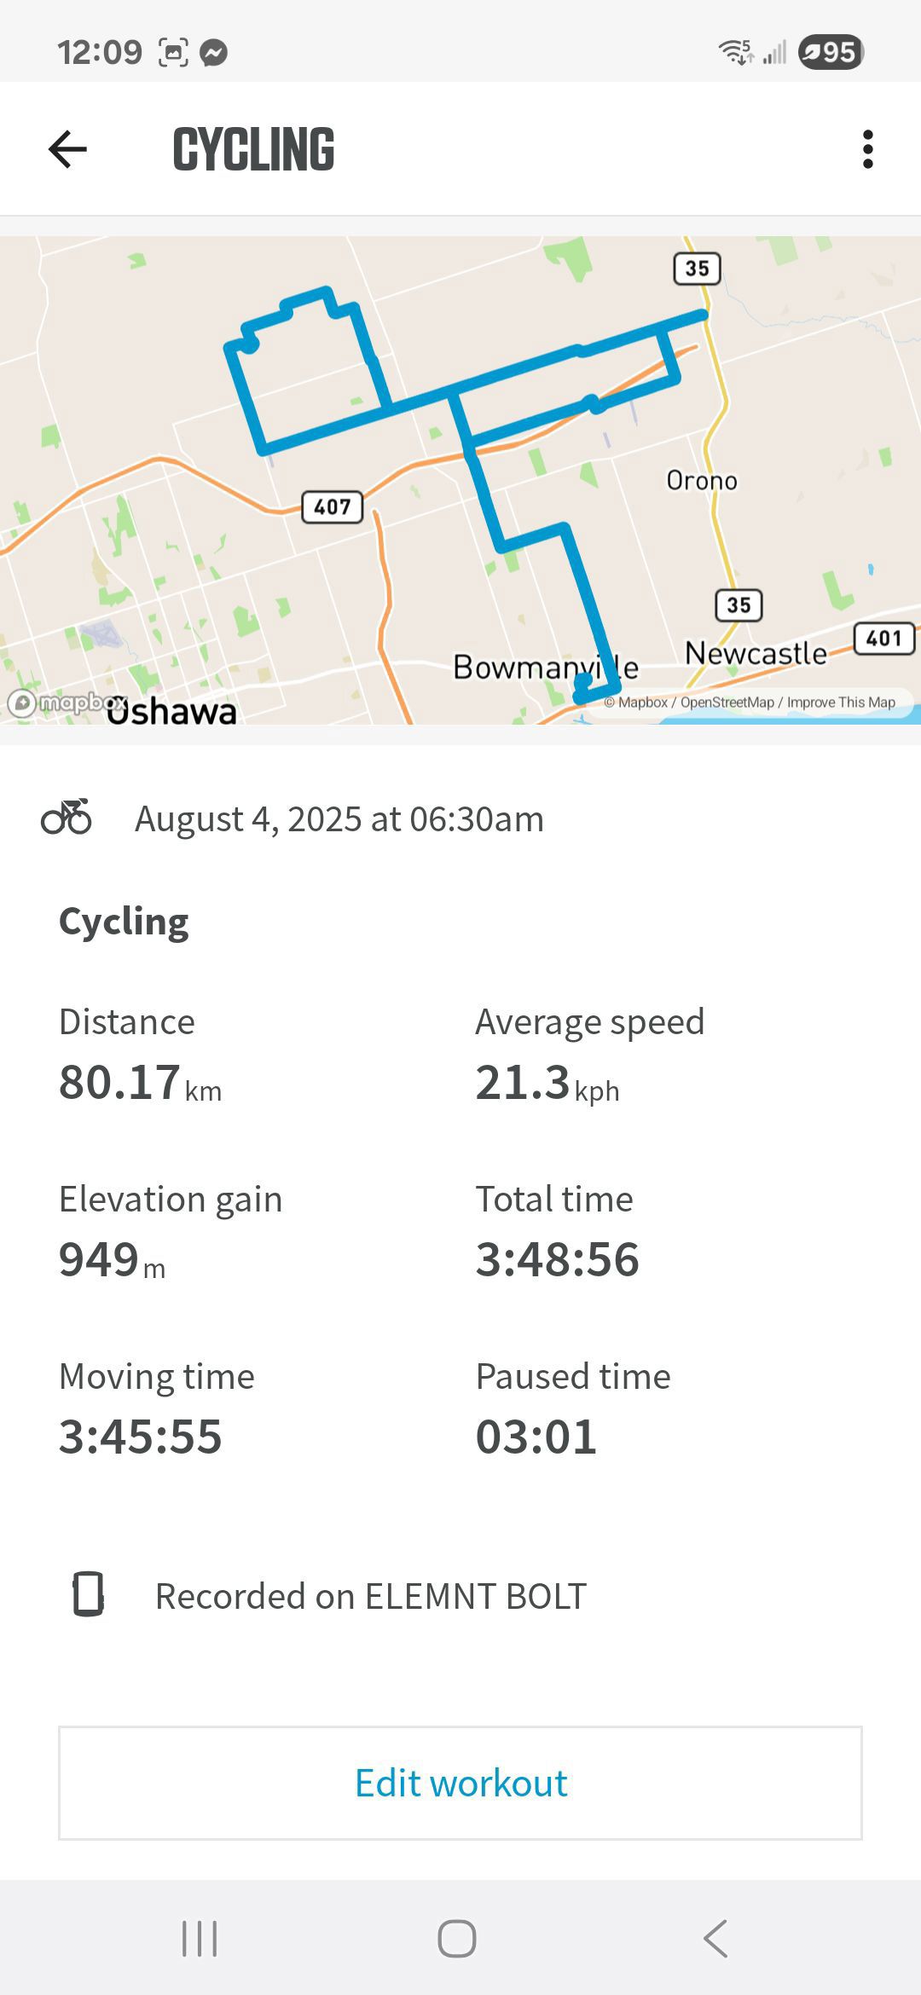
Task: Tap the OpenStreetMap attribution link
Action: pyautogui.click(x=727, y=703)
